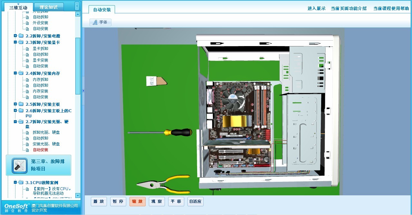Click the 字体 font icon button

[100, 22]
